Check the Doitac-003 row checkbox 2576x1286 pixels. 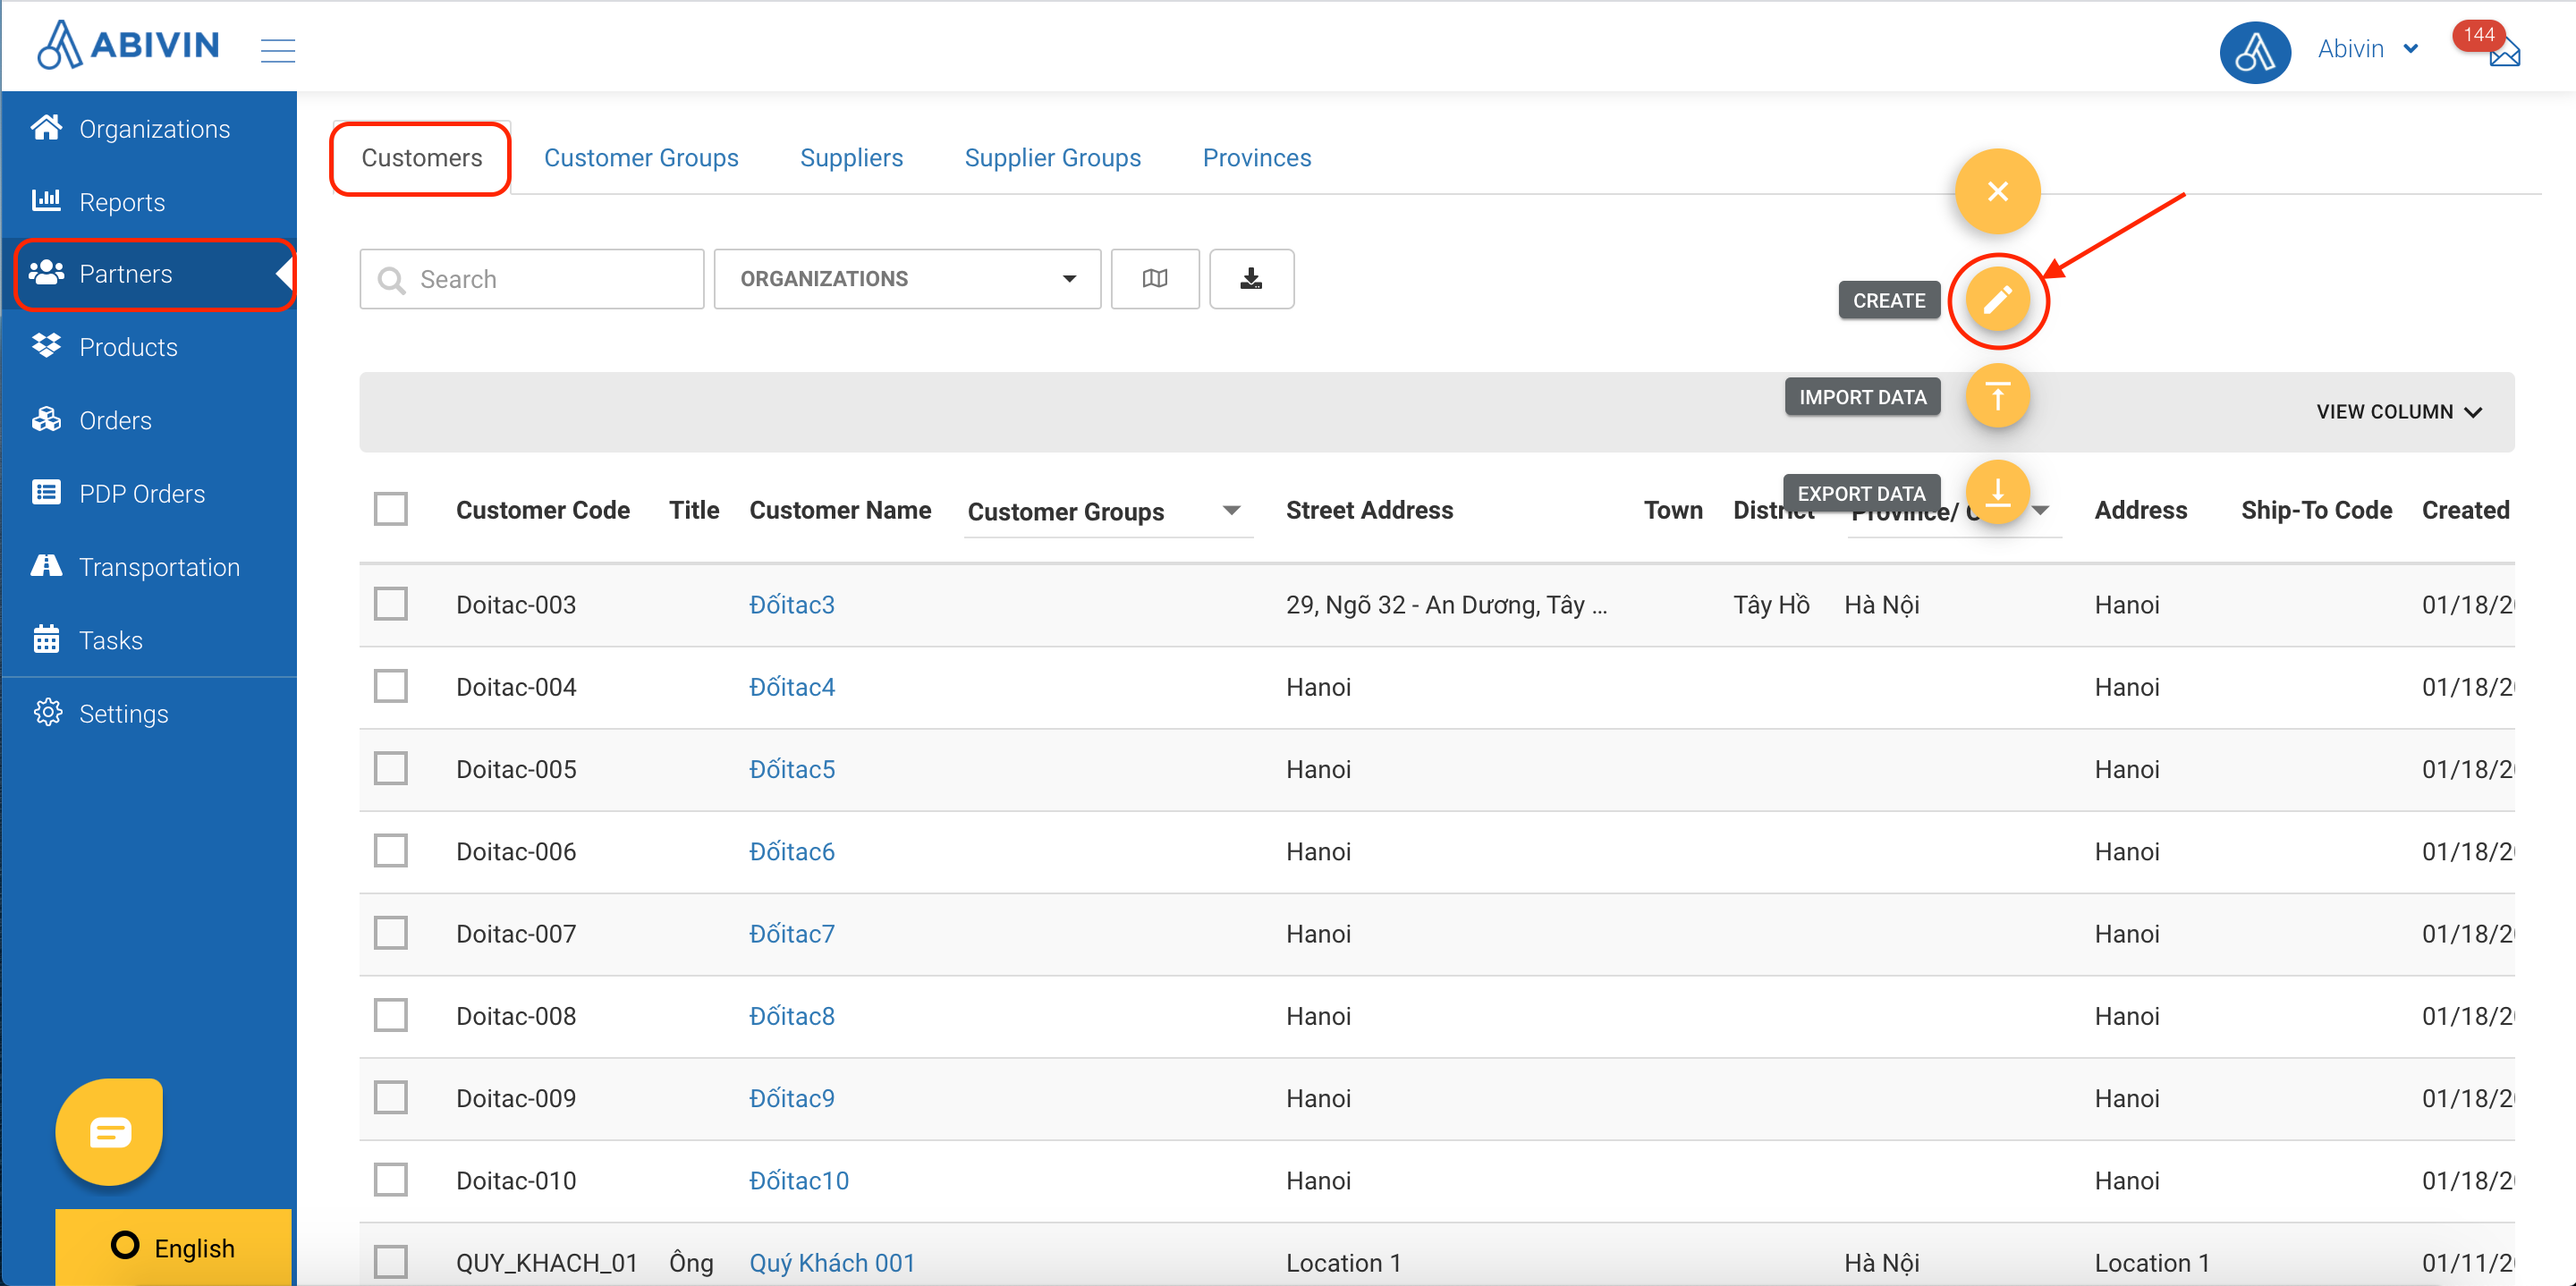point(391,604)
